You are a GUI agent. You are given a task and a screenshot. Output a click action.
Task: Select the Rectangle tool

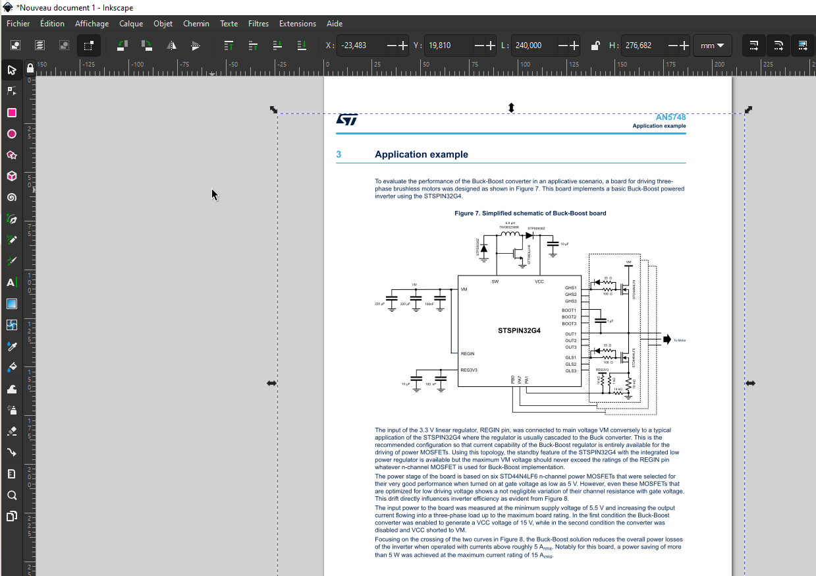(x=11, y=113)
